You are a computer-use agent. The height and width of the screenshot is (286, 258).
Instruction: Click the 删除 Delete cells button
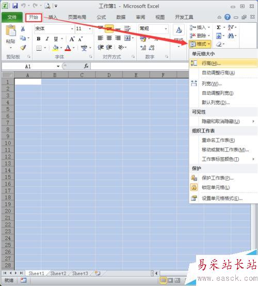pos(200,36)
